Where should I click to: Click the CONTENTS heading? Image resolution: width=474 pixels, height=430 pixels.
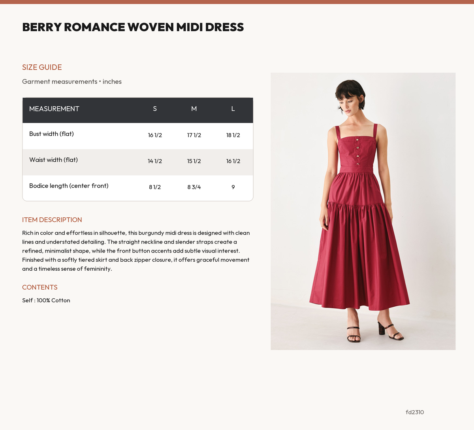point(40,287)
